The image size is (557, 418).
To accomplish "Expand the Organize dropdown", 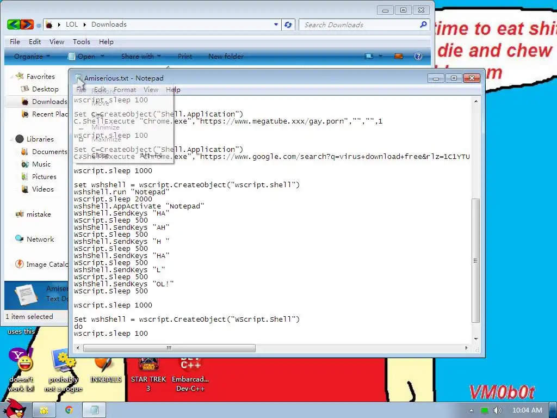I will pos(32,56).
